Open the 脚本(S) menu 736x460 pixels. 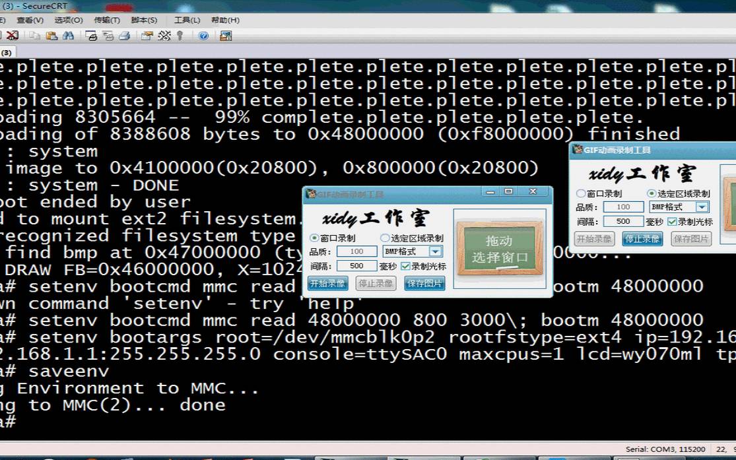tap(144, 20)
